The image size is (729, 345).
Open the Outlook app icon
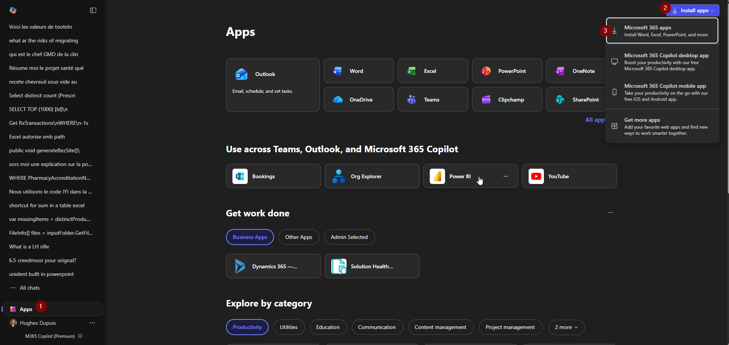click(241, 74)
